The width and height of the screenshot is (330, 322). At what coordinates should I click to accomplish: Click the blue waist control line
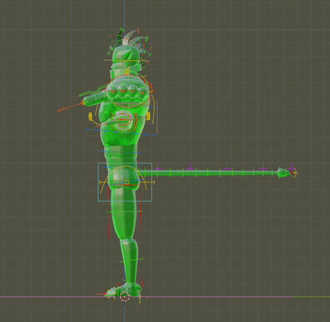pyautogui.click(x=121, y=132)
